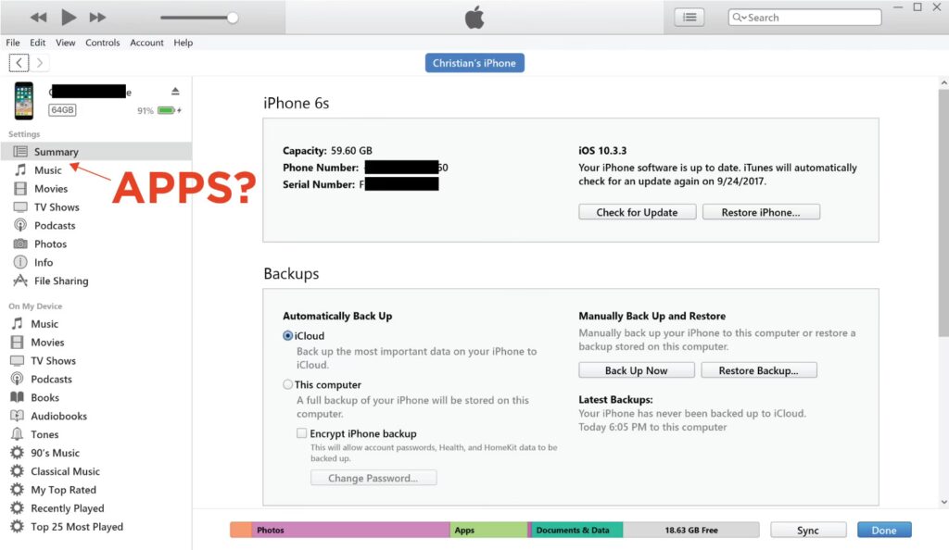Adjust the volume slider knob

pos(233,18)
